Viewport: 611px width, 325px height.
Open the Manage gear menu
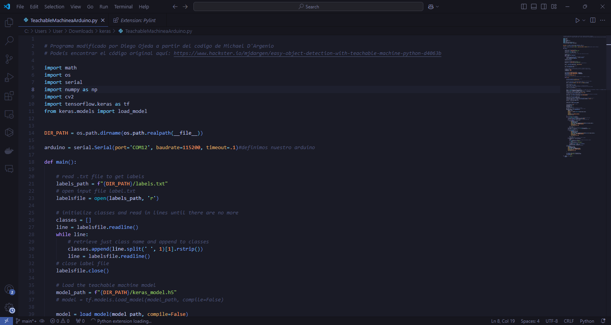click(x=9, y=308)
